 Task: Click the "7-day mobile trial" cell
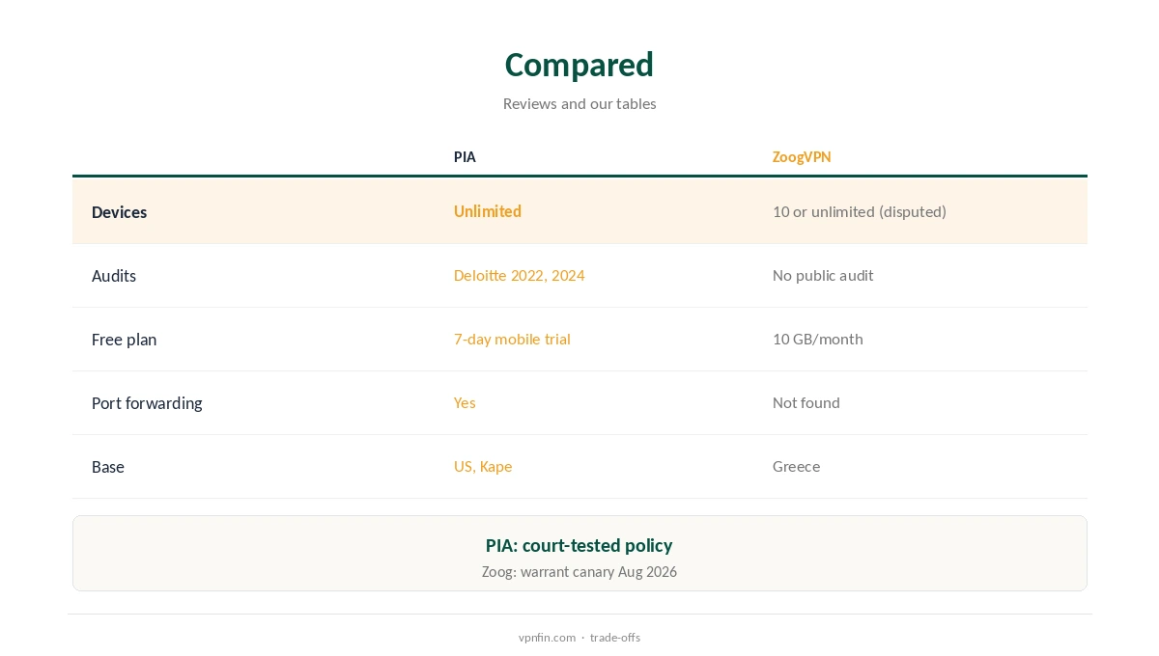(x=512, y=339)
